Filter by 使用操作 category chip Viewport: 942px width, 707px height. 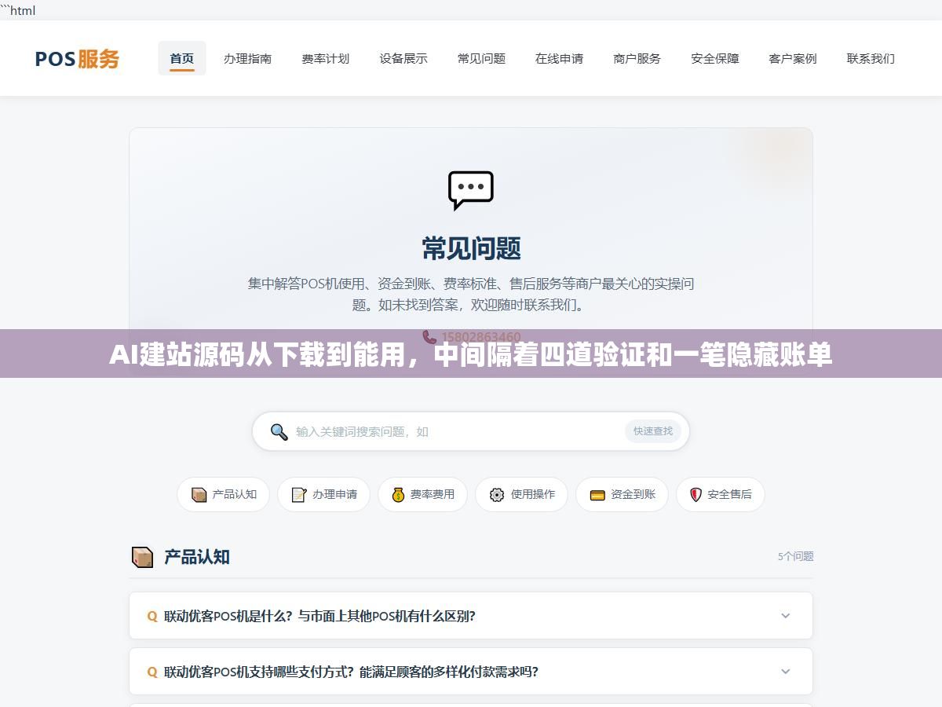click(x=521, y=495)
